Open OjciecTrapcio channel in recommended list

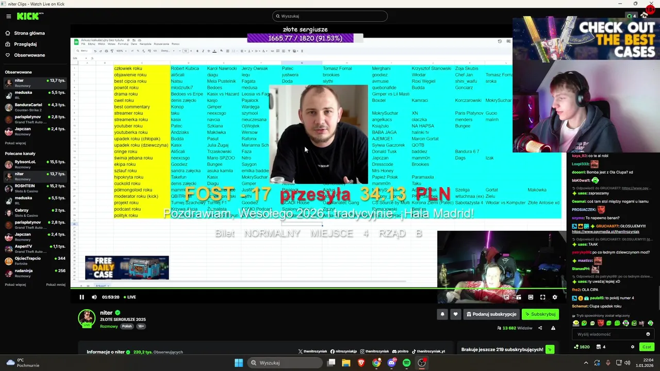(x=35, y=260)
